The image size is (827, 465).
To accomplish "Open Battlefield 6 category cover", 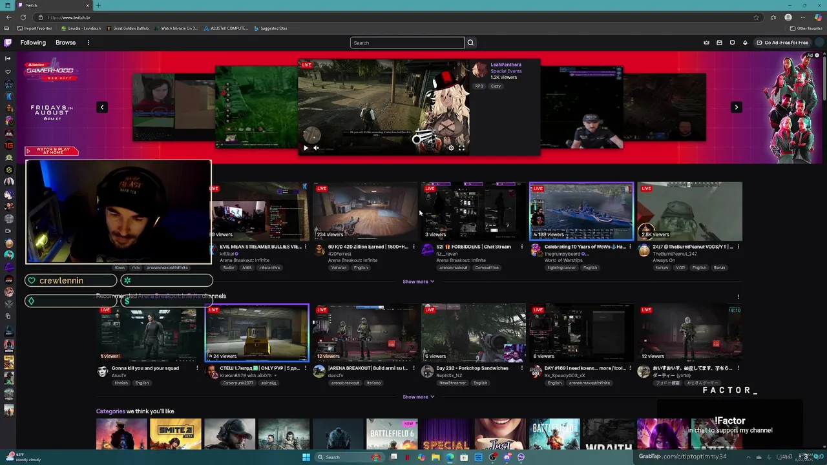I will [x=392, y=434].
